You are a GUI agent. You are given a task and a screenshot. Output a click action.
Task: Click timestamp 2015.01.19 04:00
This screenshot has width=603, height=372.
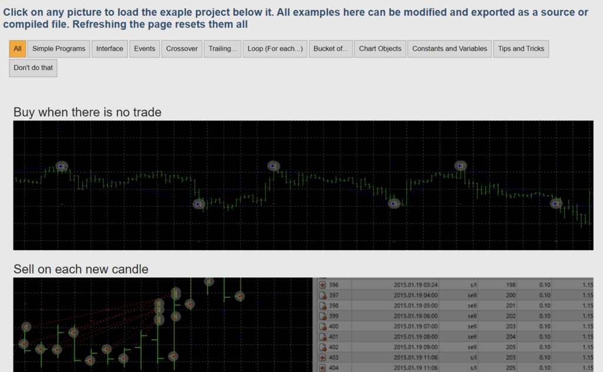[x=416, y=295]
